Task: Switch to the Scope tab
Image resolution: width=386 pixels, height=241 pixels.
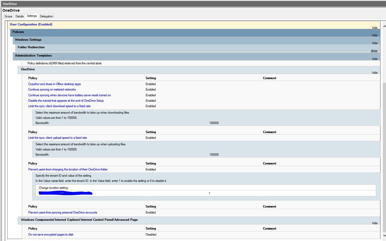Action: [x=8, y=16]
